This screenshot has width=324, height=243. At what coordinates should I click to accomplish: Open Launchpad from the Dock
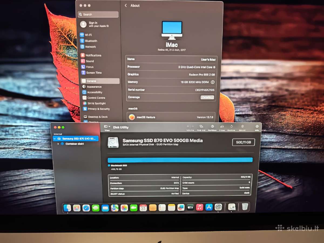pyautogui.click(x=77, y=208)
